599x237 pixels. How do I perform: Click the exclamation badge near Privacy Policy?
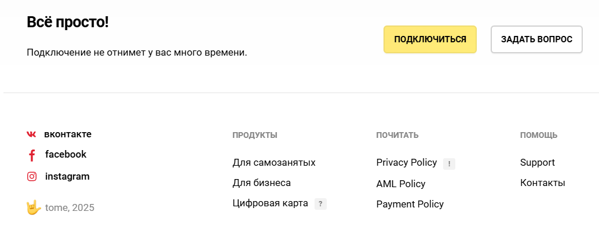point(449,164)
